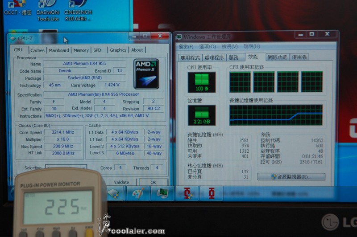357x237 pixels.
Task: Click the AMD Phenom II logo in CPU-Z
Action: coord(146,74)
